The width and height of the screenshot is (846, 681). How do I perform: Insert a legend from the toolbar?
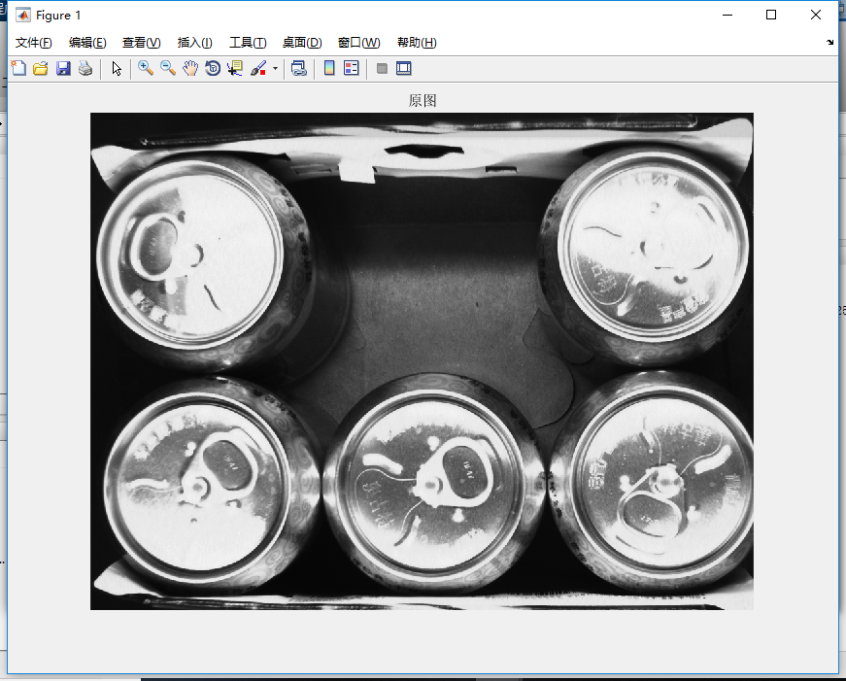coord(352,68)
